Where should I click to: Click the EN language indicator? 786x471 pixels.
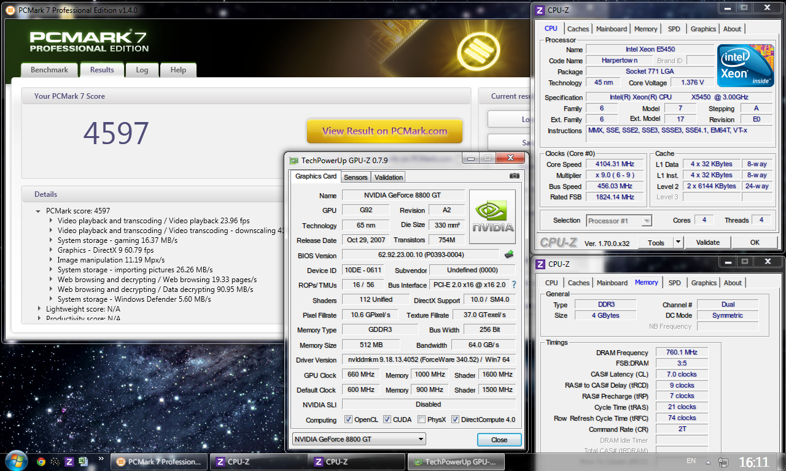click(691, 461)
